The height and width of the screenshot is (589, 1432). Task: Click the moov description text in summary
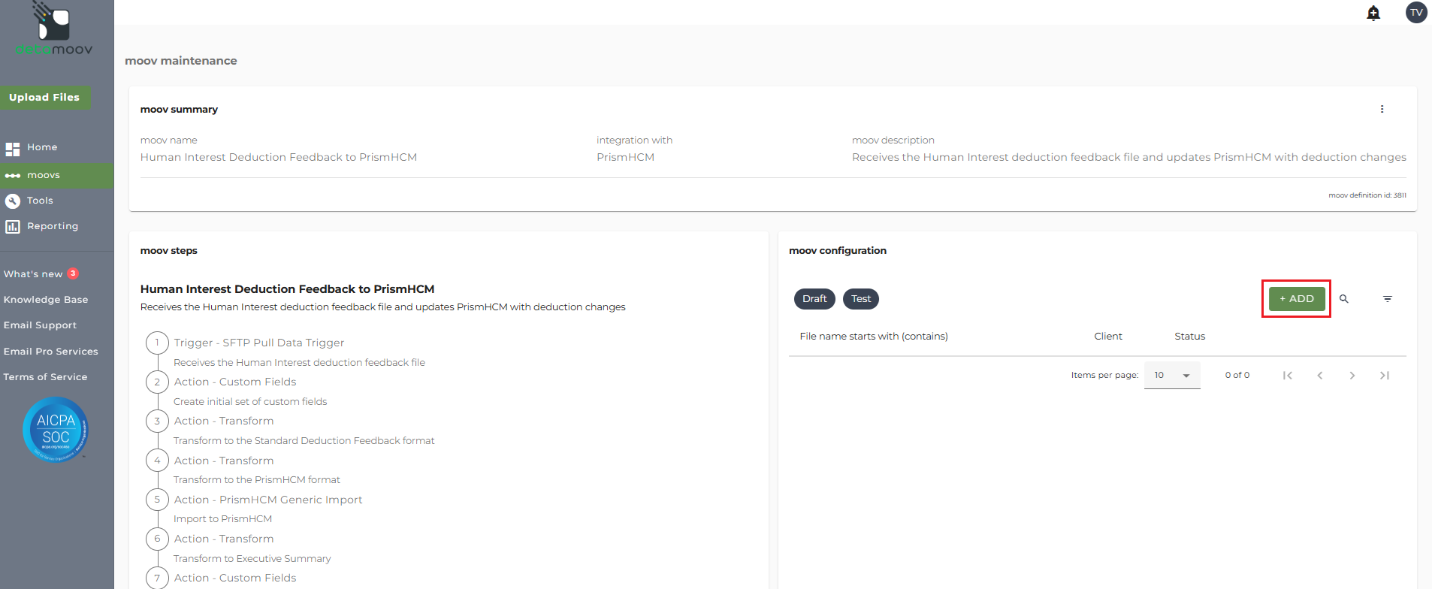(x=1129, y=157)
